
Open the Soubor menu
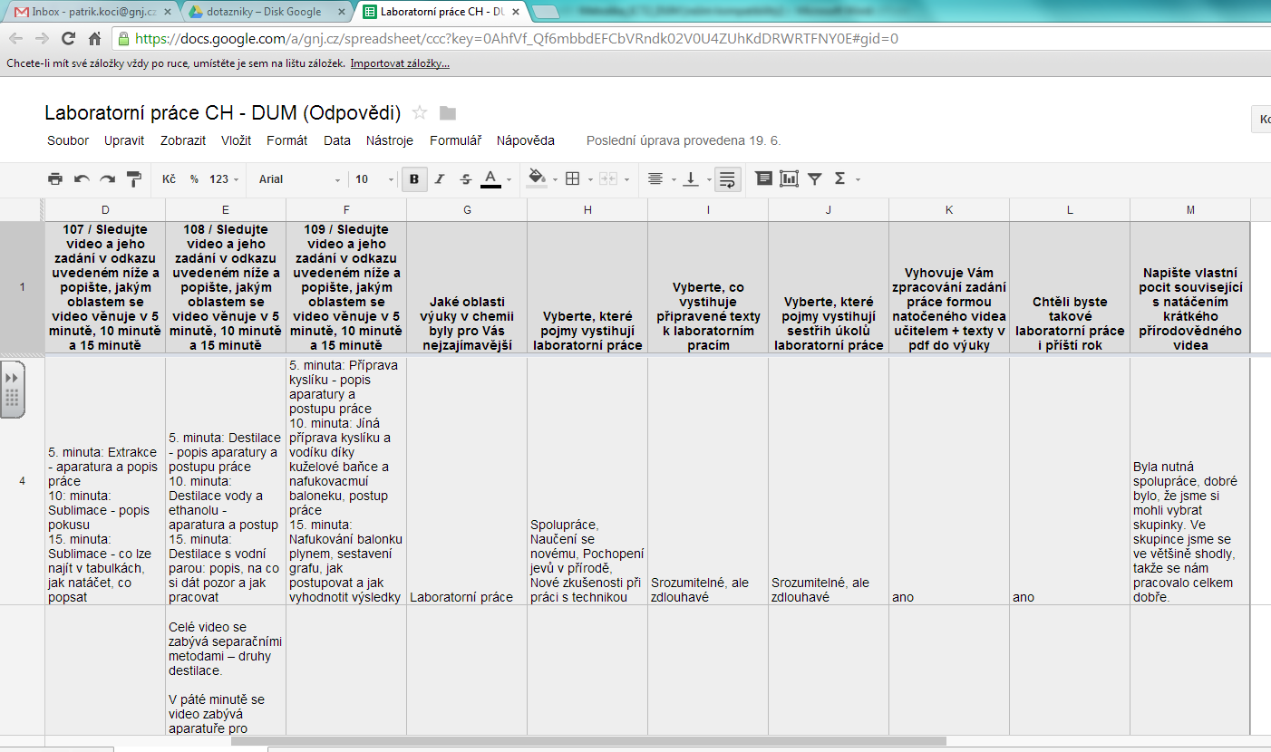(68, 140)
